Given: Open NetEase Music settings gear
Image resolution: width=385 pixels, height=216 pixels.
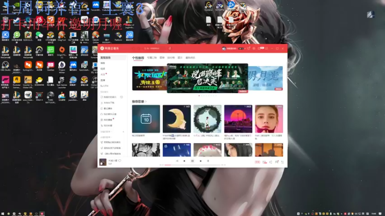Looking at the screenshot, I should click(x=254, y=48).
